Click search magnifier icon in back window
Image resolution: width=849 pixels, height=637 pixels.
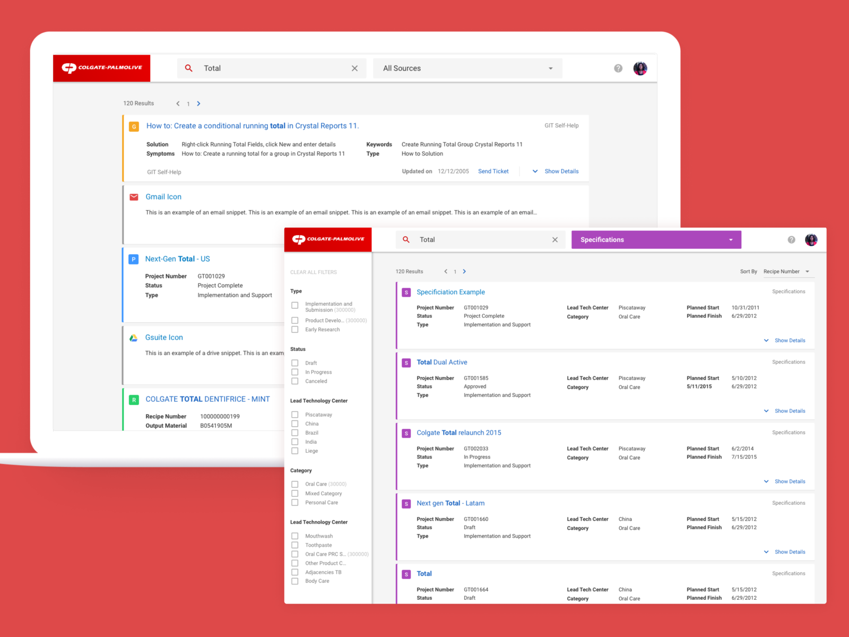188,68
